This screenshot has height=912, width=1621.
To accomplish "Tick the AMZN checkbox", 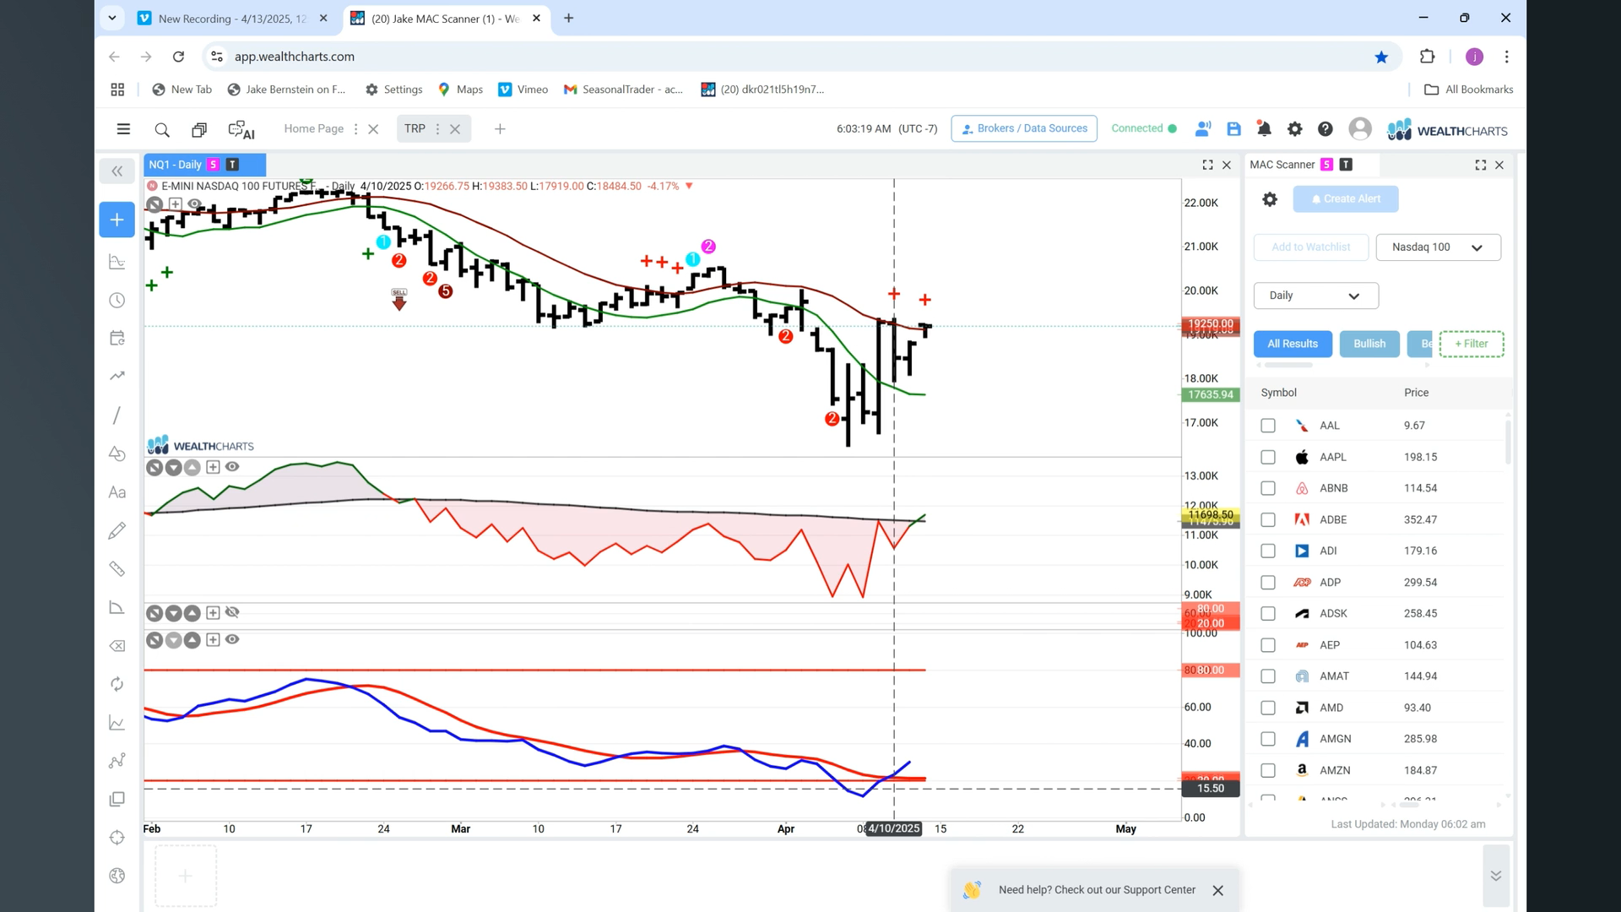I will click(x=1267, y=770).
